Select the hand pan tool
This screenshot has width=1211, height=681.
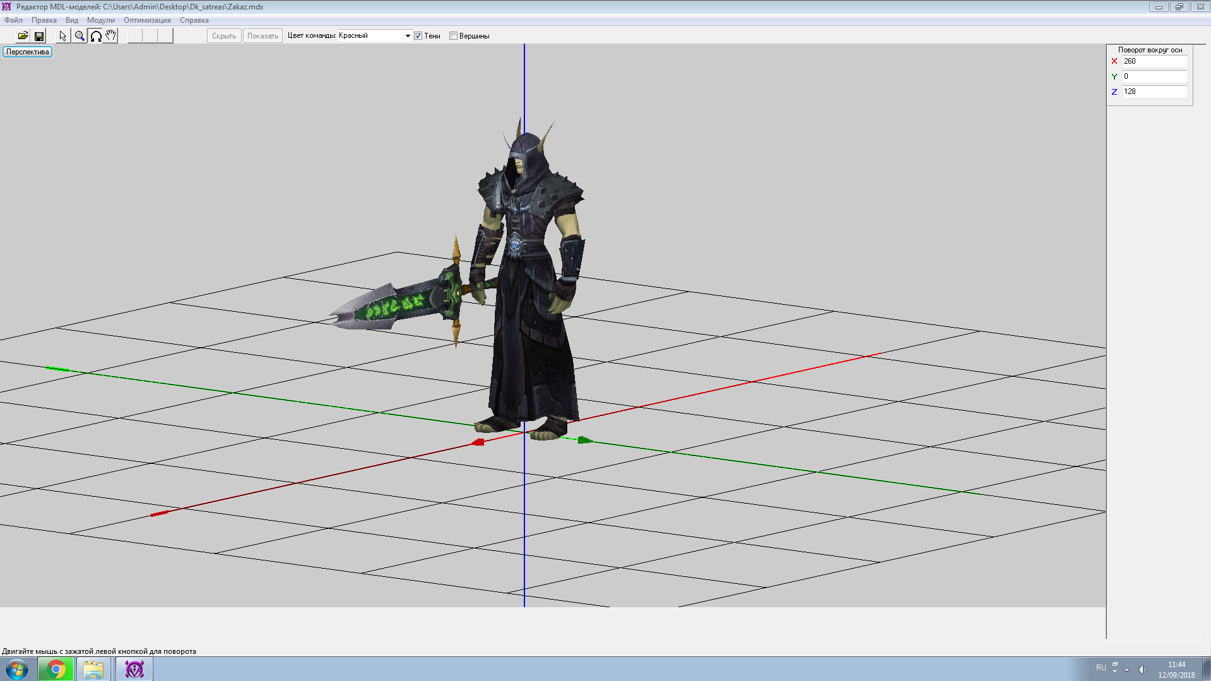coord(111,36)
